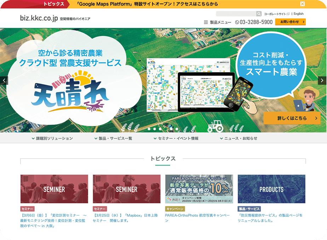Click the phone number 03-3288-5900
Image resolution: width=327 pixels, height=240 pixels.
point(254,22)
